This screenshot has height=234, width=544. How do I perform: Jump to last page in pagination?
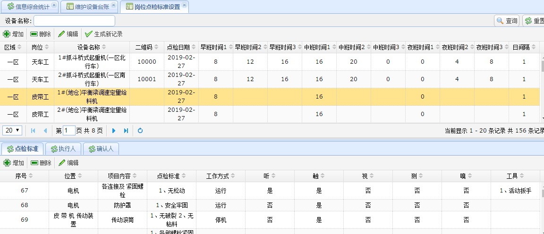coord(126,130)
